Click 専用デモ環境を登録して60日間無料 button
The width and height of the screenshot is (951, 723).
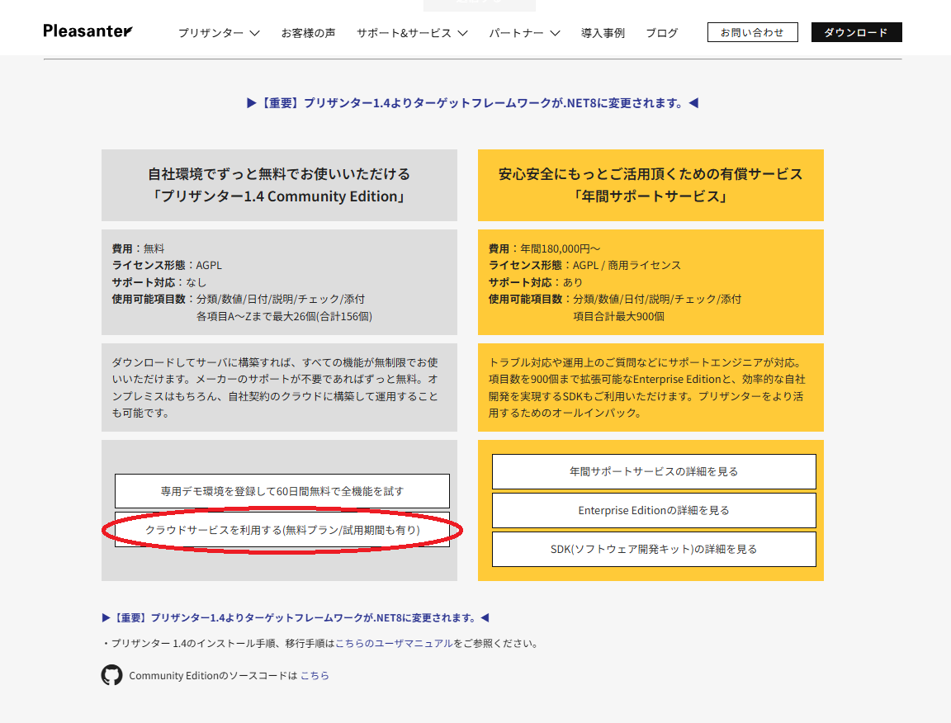[282, 491]
